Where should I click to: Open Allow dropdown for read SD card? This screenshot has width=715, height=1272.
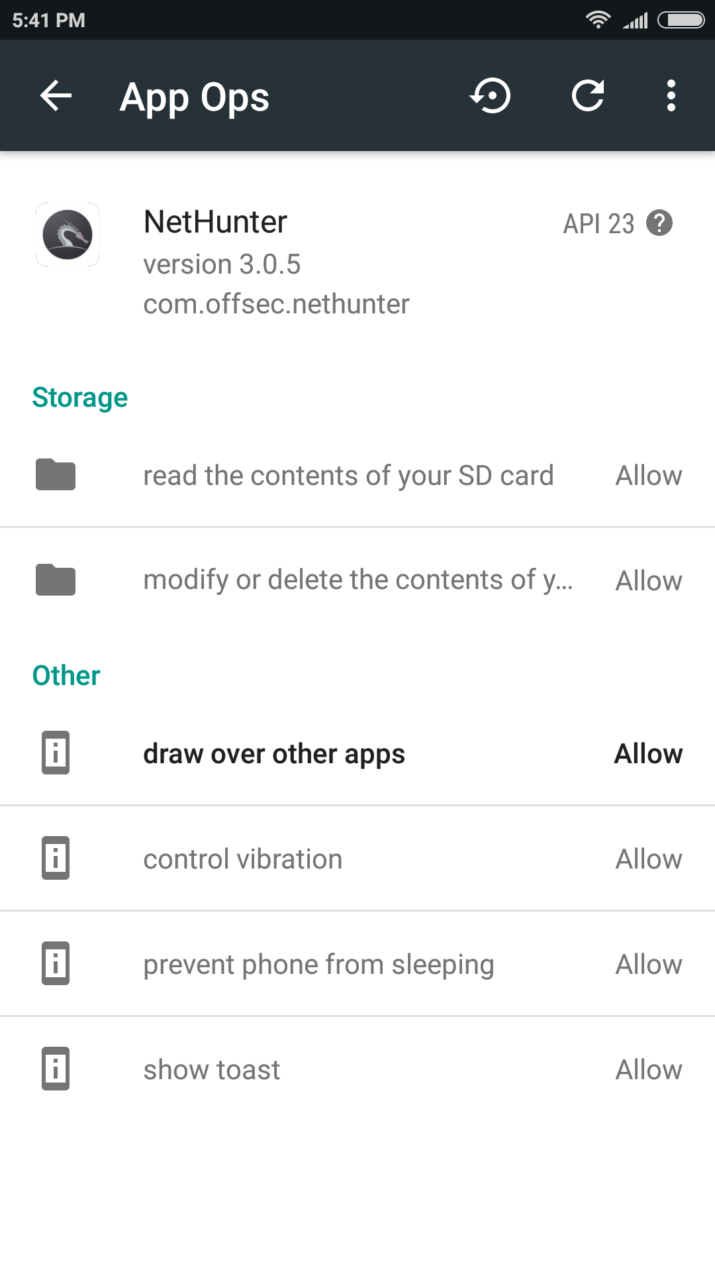click(x=649, y=476)
